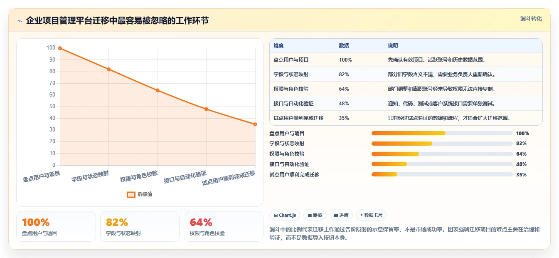The image size is (559, 258).
Task: Click the 漏斗转化 badge in the header
Action: [x=531, y=18]
